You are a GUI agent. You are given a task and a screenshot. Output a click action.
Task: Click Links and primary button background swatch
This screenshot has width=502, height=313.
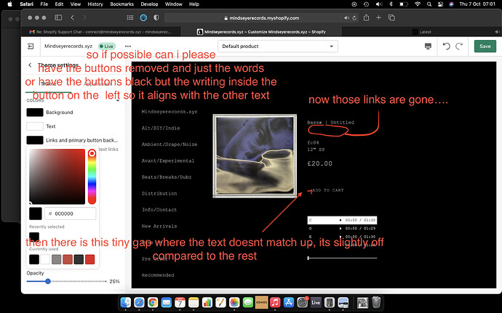tap(35, 140)
